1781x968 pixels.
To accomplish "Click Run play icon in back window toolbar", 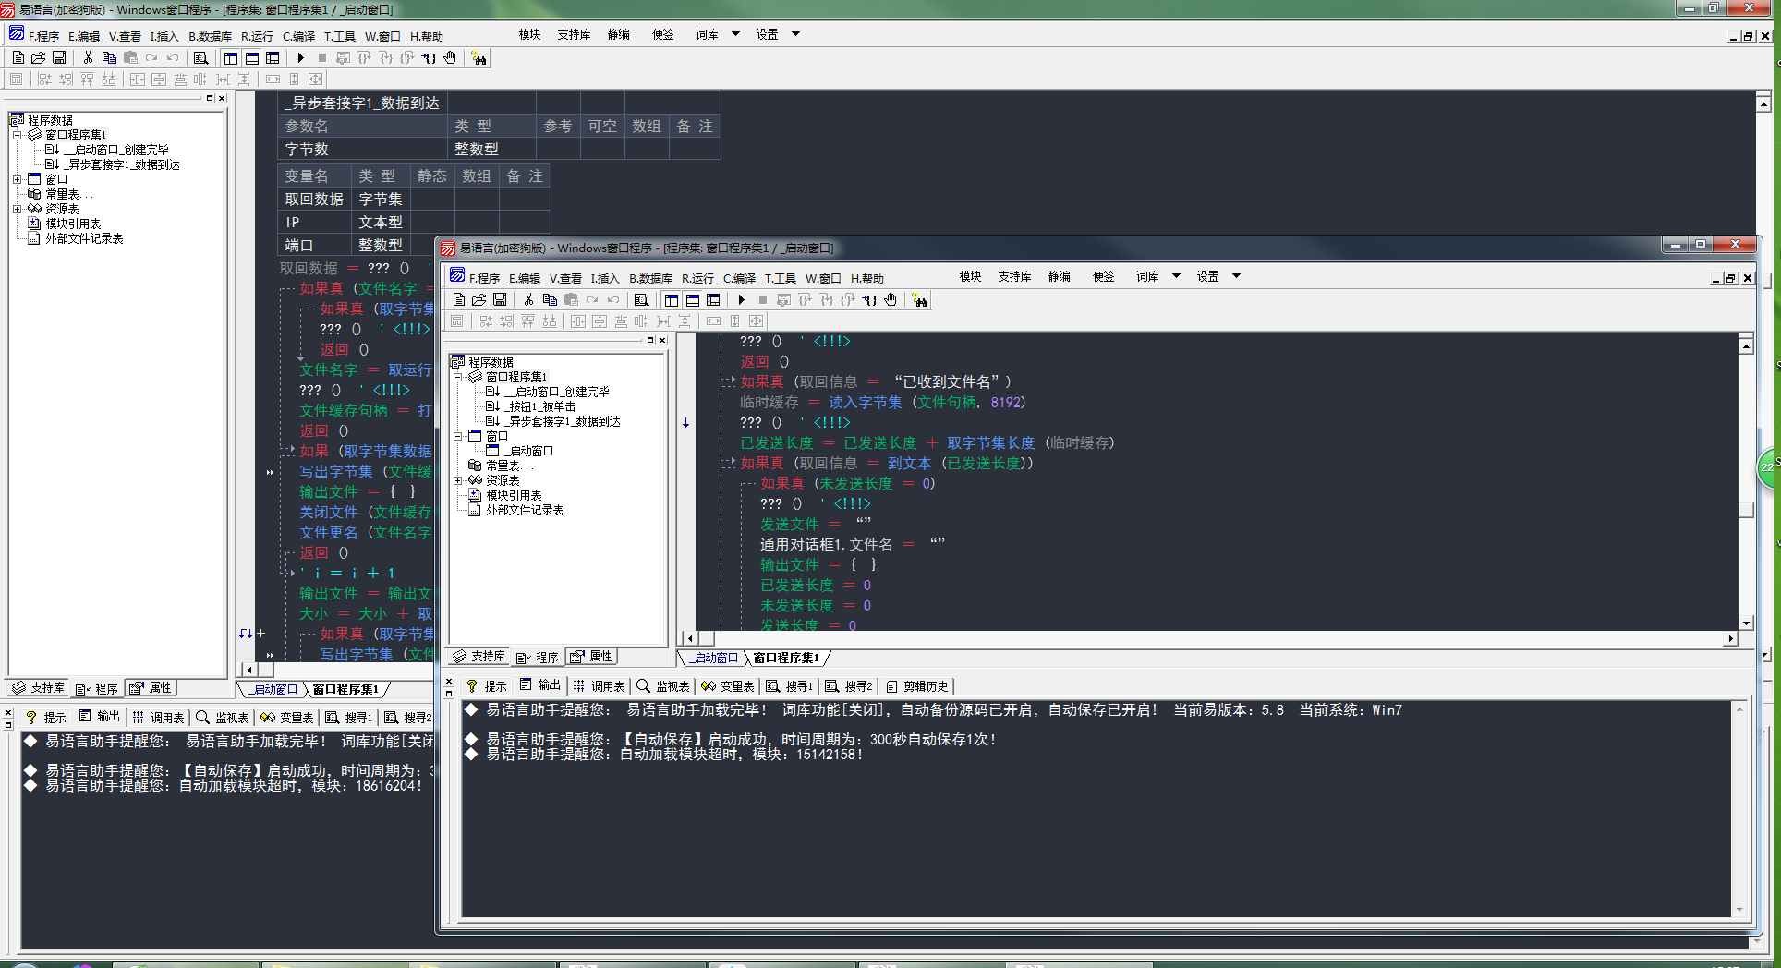I will coord(300,57).
